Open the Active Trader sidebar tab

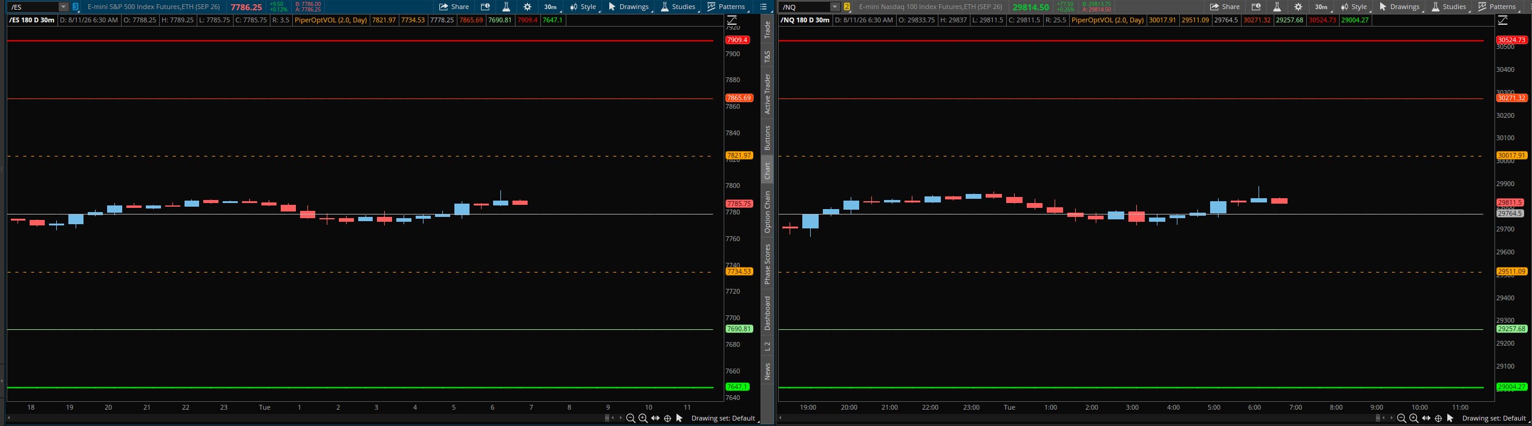coord(767,94)
